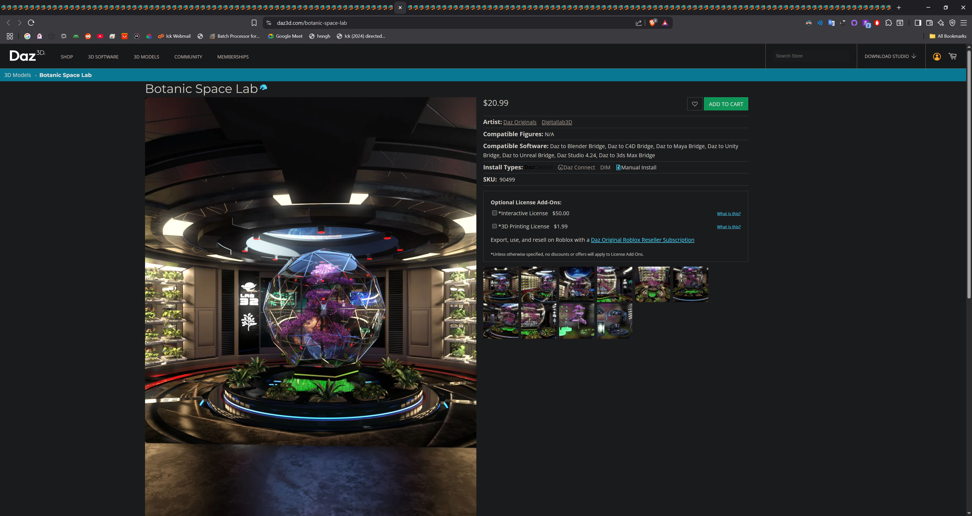
Task: Click the address bar URL
Action: click(x=312, y=23)
